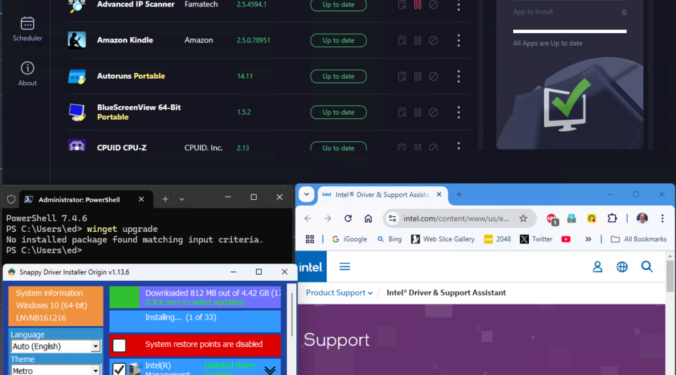Click the BlueScreenView app icon
This screenshot has height=375, width=676.
point(77,112)
